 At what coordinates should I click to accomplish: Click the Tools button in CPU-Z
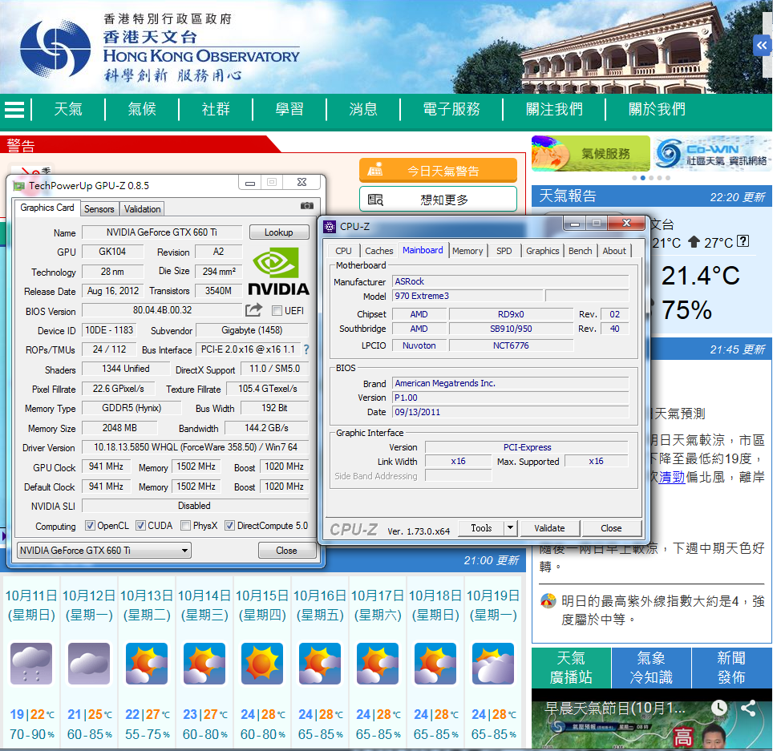coord(481,527)
